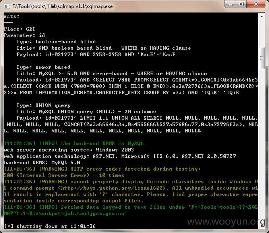Click 'back-end DBMS: MySQL 5.0' line

click(42, 163)
